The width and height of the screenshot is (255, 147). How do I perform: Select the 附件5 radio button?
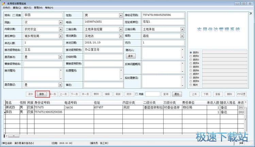pyautogui.click(x=191, y=67)
